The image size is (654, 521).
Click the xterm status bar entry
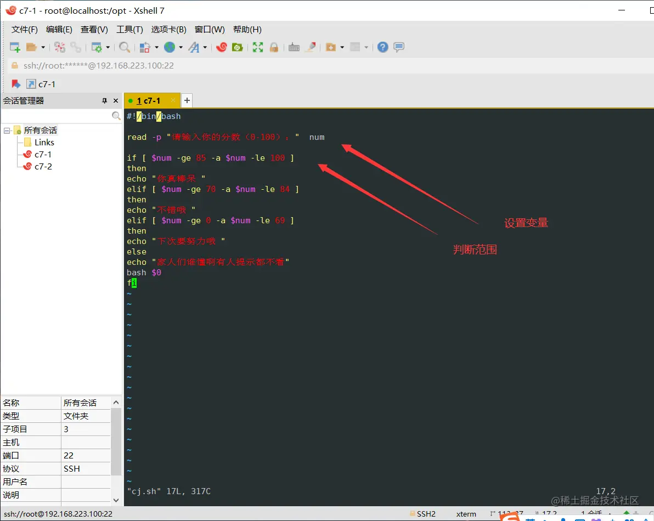[x=466, y=514]
